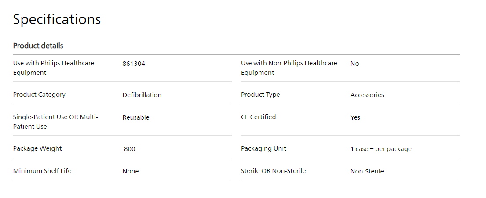Screen dimensions: 486x198
Task: Click the Product Type label
Action: pyautogui.click(x=260, y=95)
